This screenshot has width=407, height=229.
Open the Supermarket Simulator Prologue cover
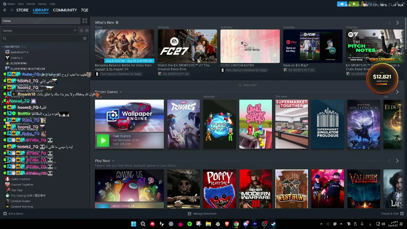pyautogui.click(x=328, y=124)
